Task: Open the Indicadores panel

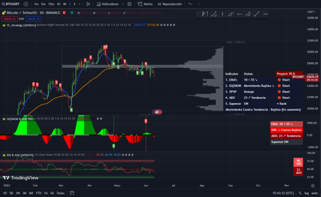Action: pos(108,4)
